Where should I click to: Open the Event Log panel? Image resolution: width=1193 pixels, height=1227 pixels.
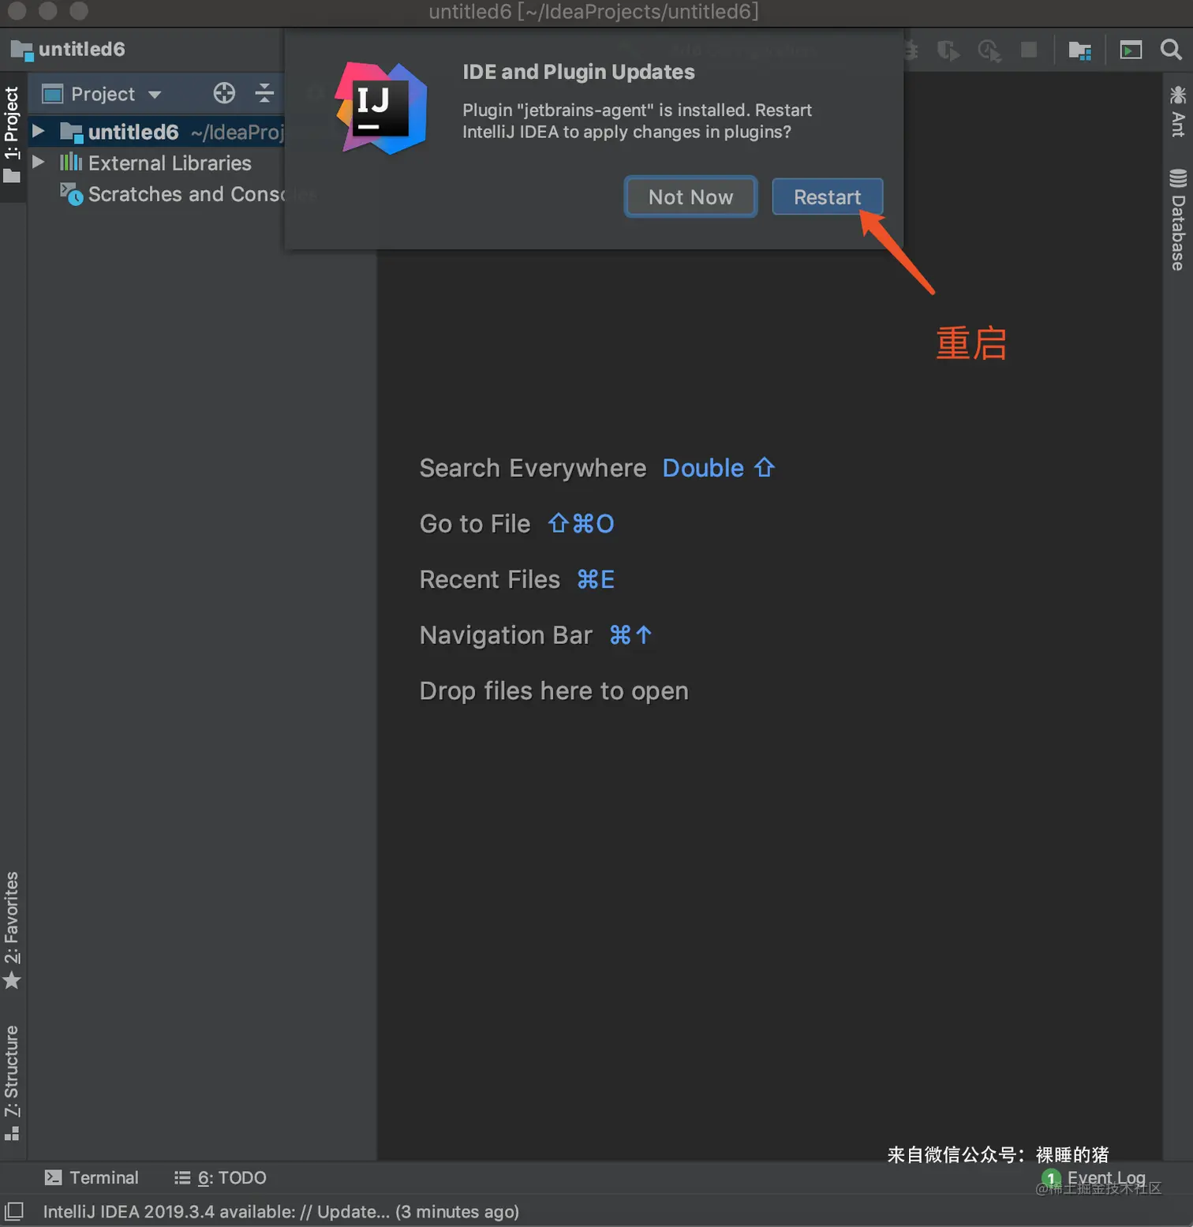1094,1178
